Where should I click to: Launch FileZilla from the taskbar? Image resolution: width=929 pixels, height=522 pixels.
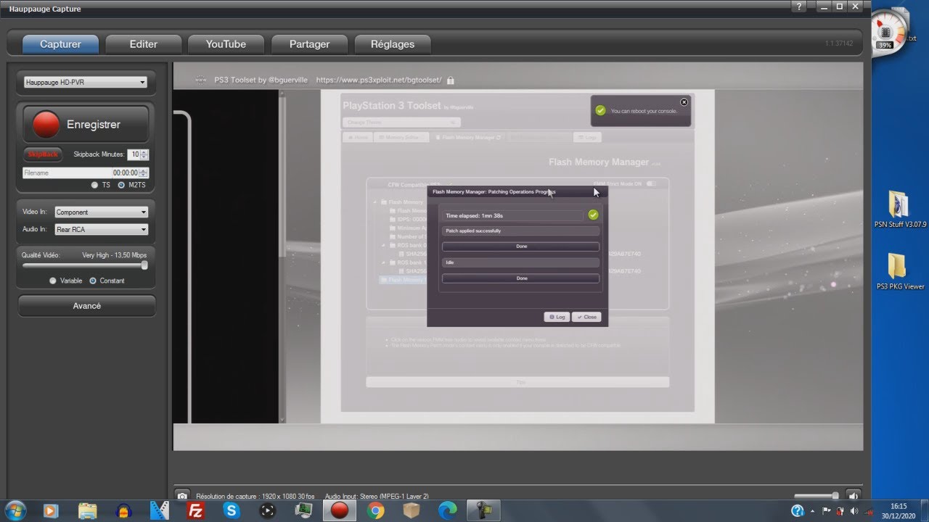pos(195,510)
